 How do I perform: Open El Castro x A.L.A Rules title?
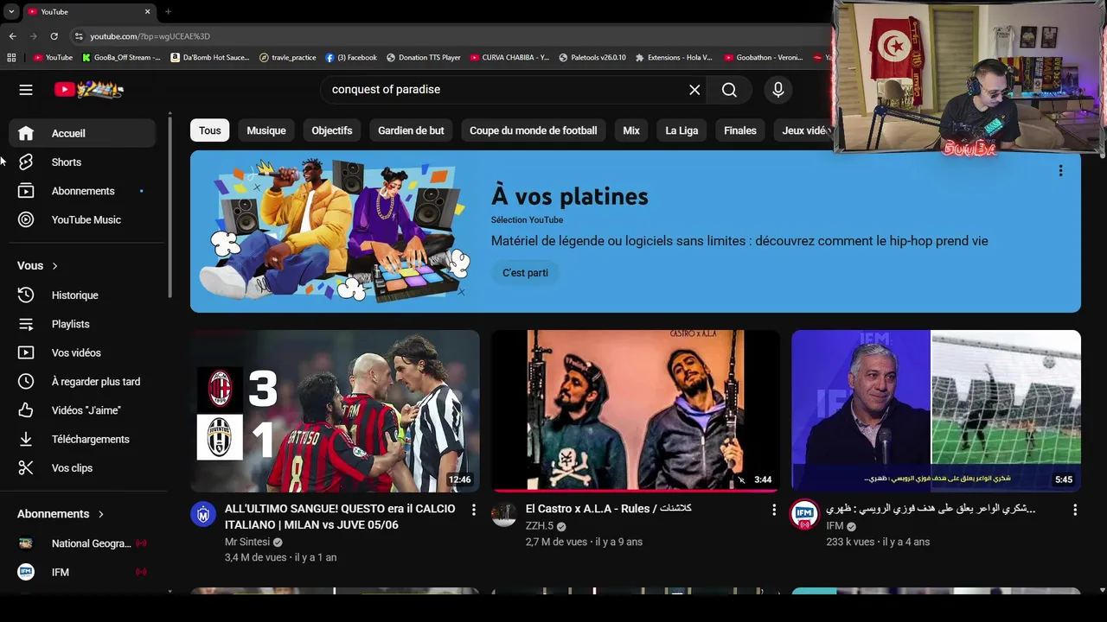[609, 509]
